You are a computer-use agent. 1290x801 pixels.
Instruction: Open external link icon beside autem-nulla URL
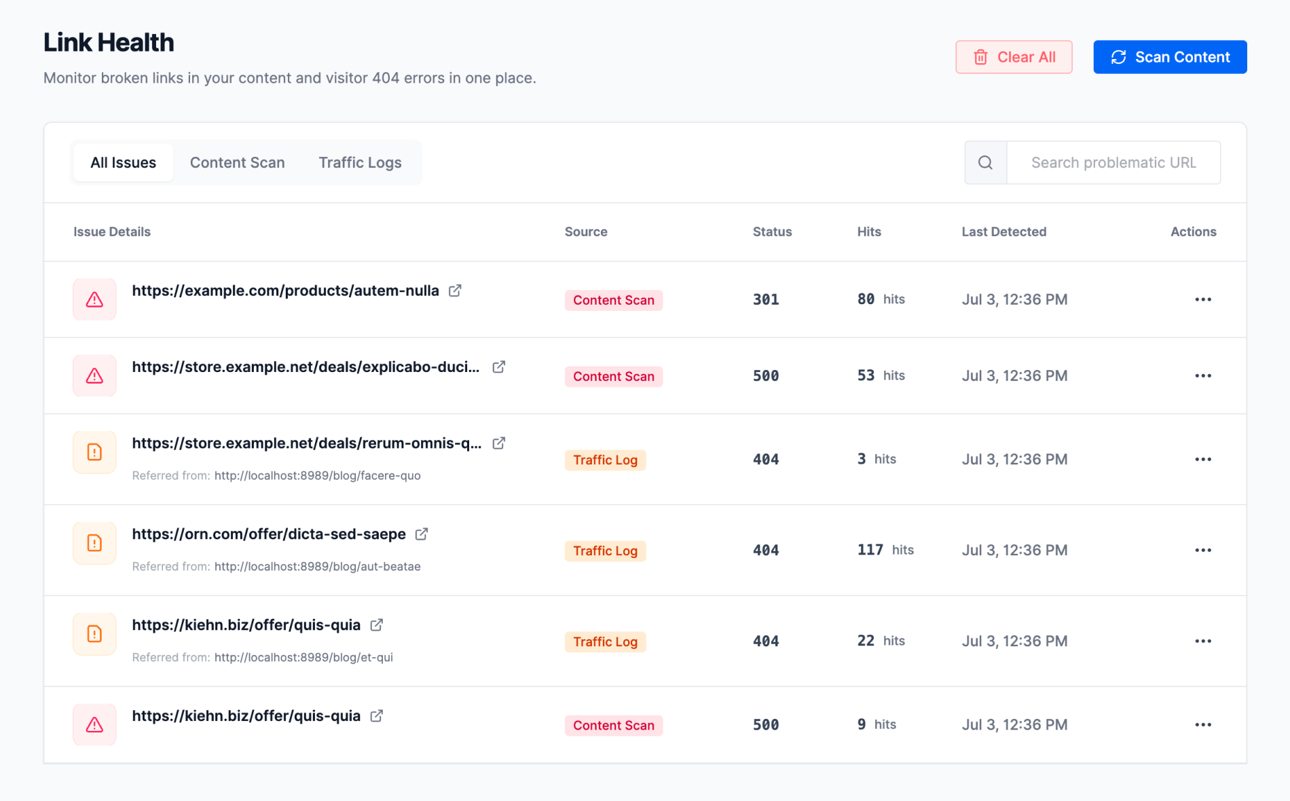coord(455,291)
